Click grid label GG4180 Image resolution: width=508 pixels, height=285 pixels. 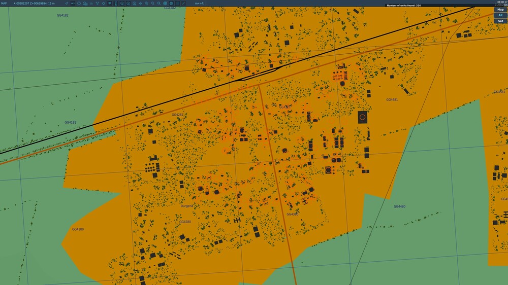click(x=78, y=229)
